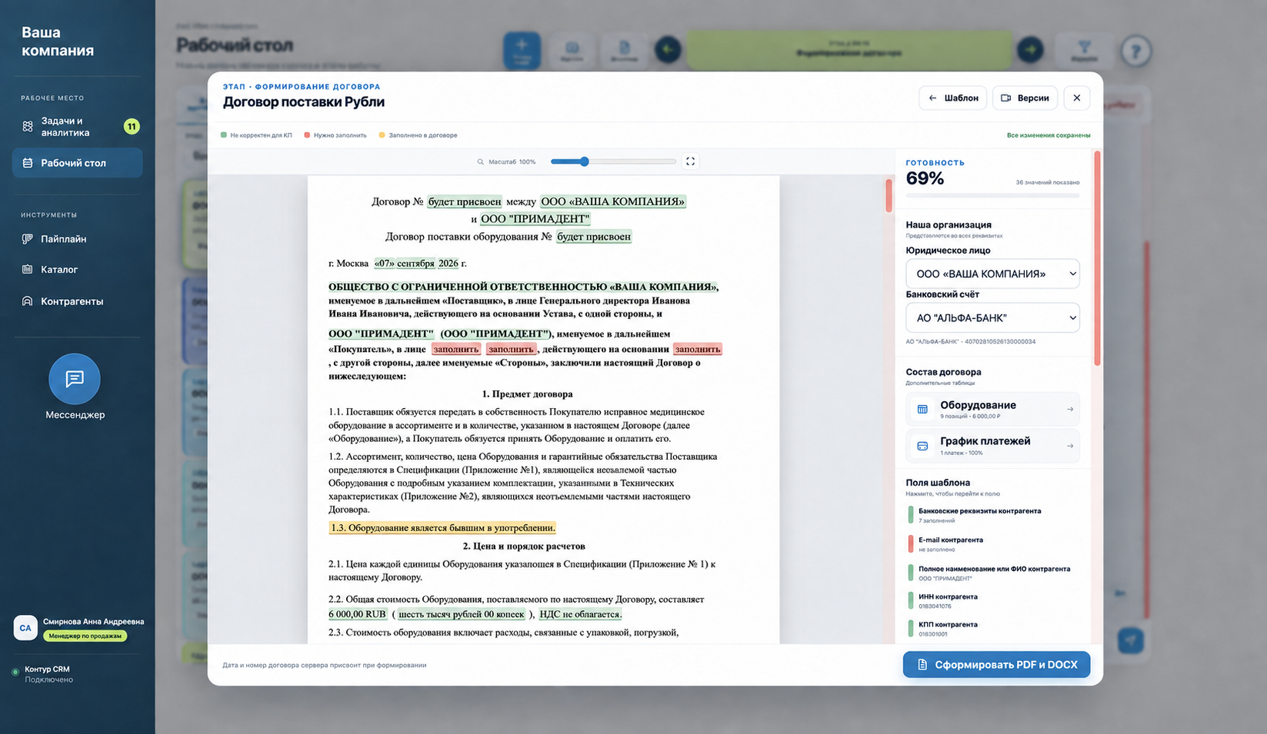The image size is (1267, 734).
Task: Click the Каталог icon
Action: tap(28, 270)
